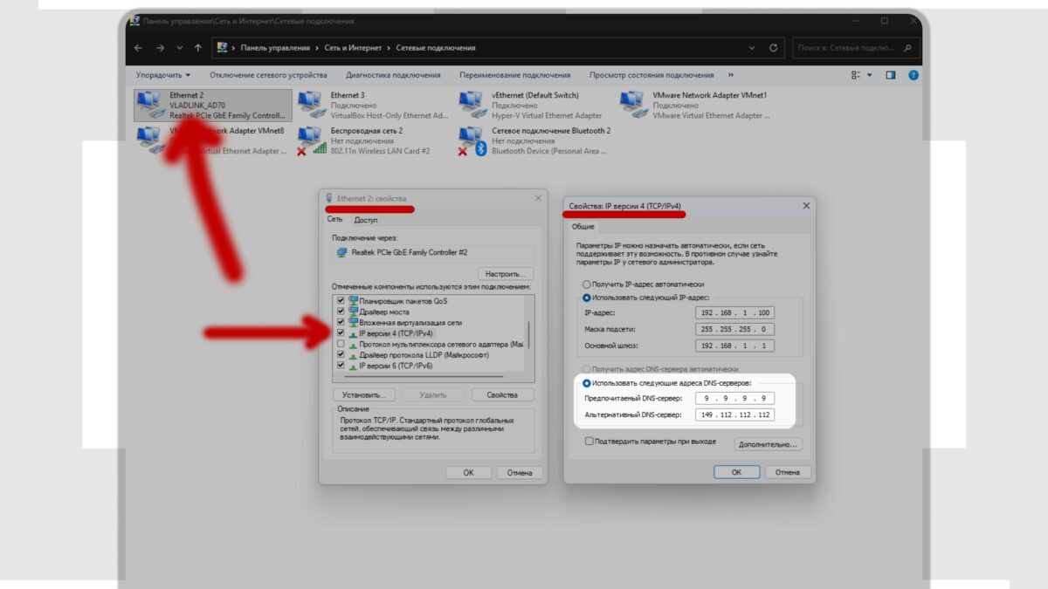Image resolution: width=1048 pixels, height=589 pixels.
Task: Click the Установить... button
Action: tap(363, 395)
